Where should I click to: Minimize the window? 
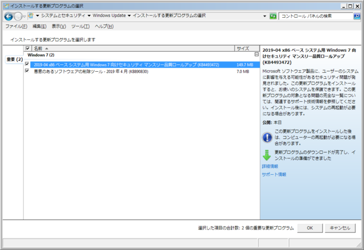tap(344, 6)
